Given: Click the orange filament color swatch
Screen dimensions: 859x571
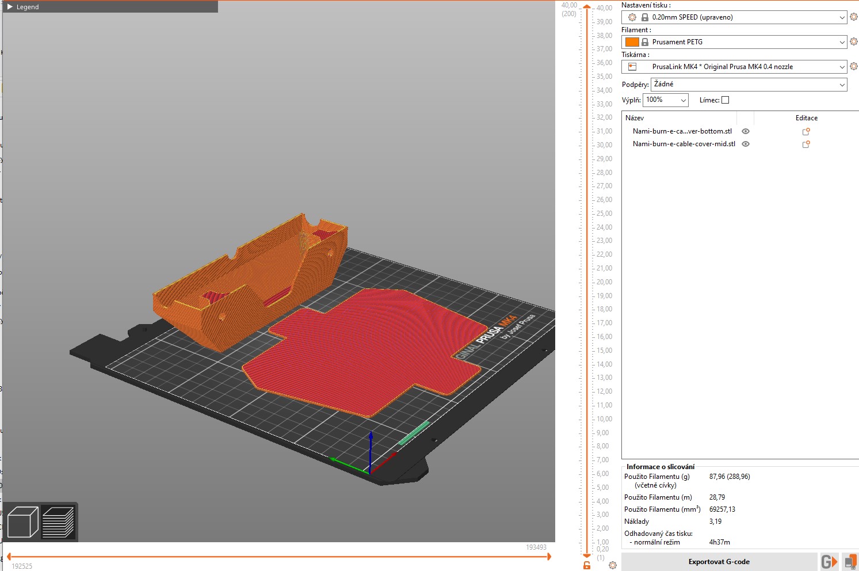Looking at the screenshot, I should point(631,41).
